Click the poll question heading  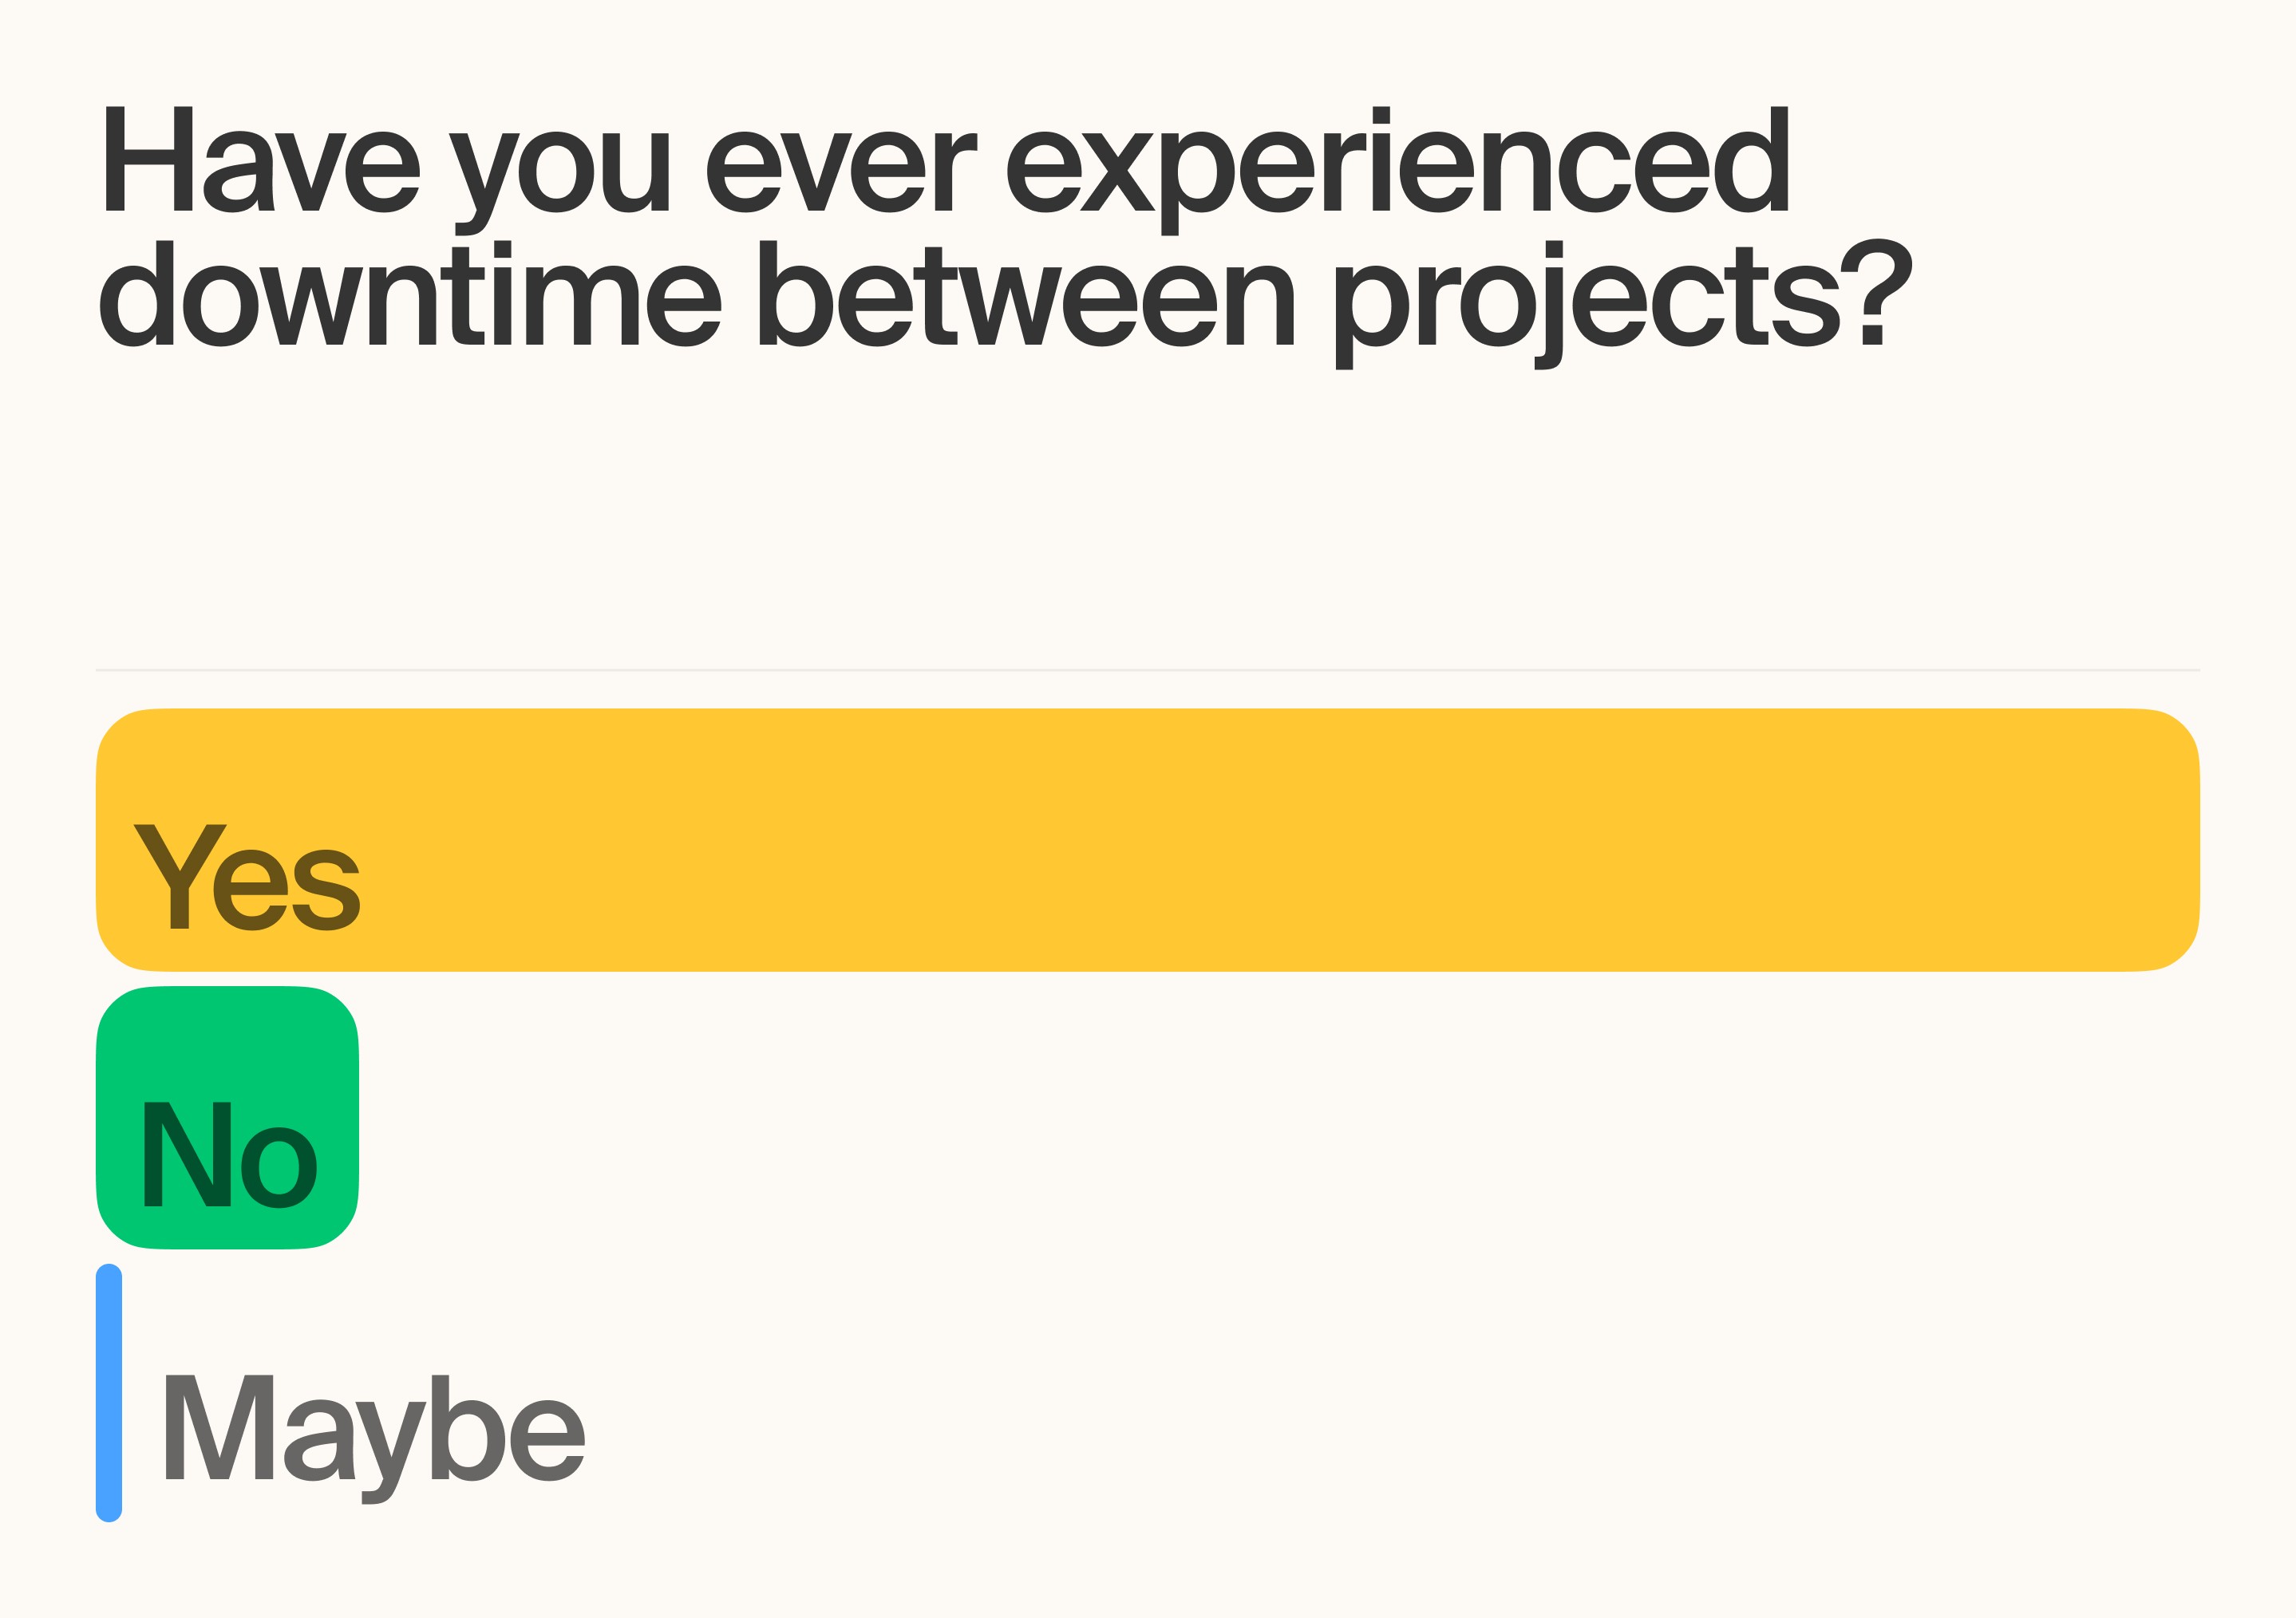click(1006, 238)
